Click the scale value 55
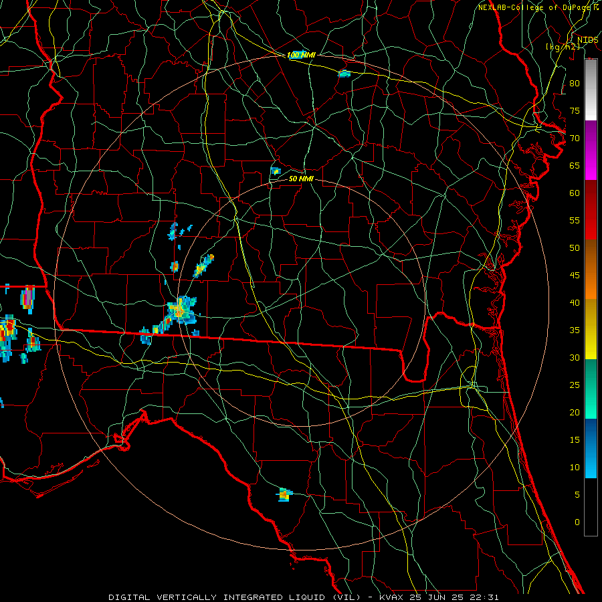The width and height of the screenshot is (602, 602). pyautogui.click(x=575, y=220)
